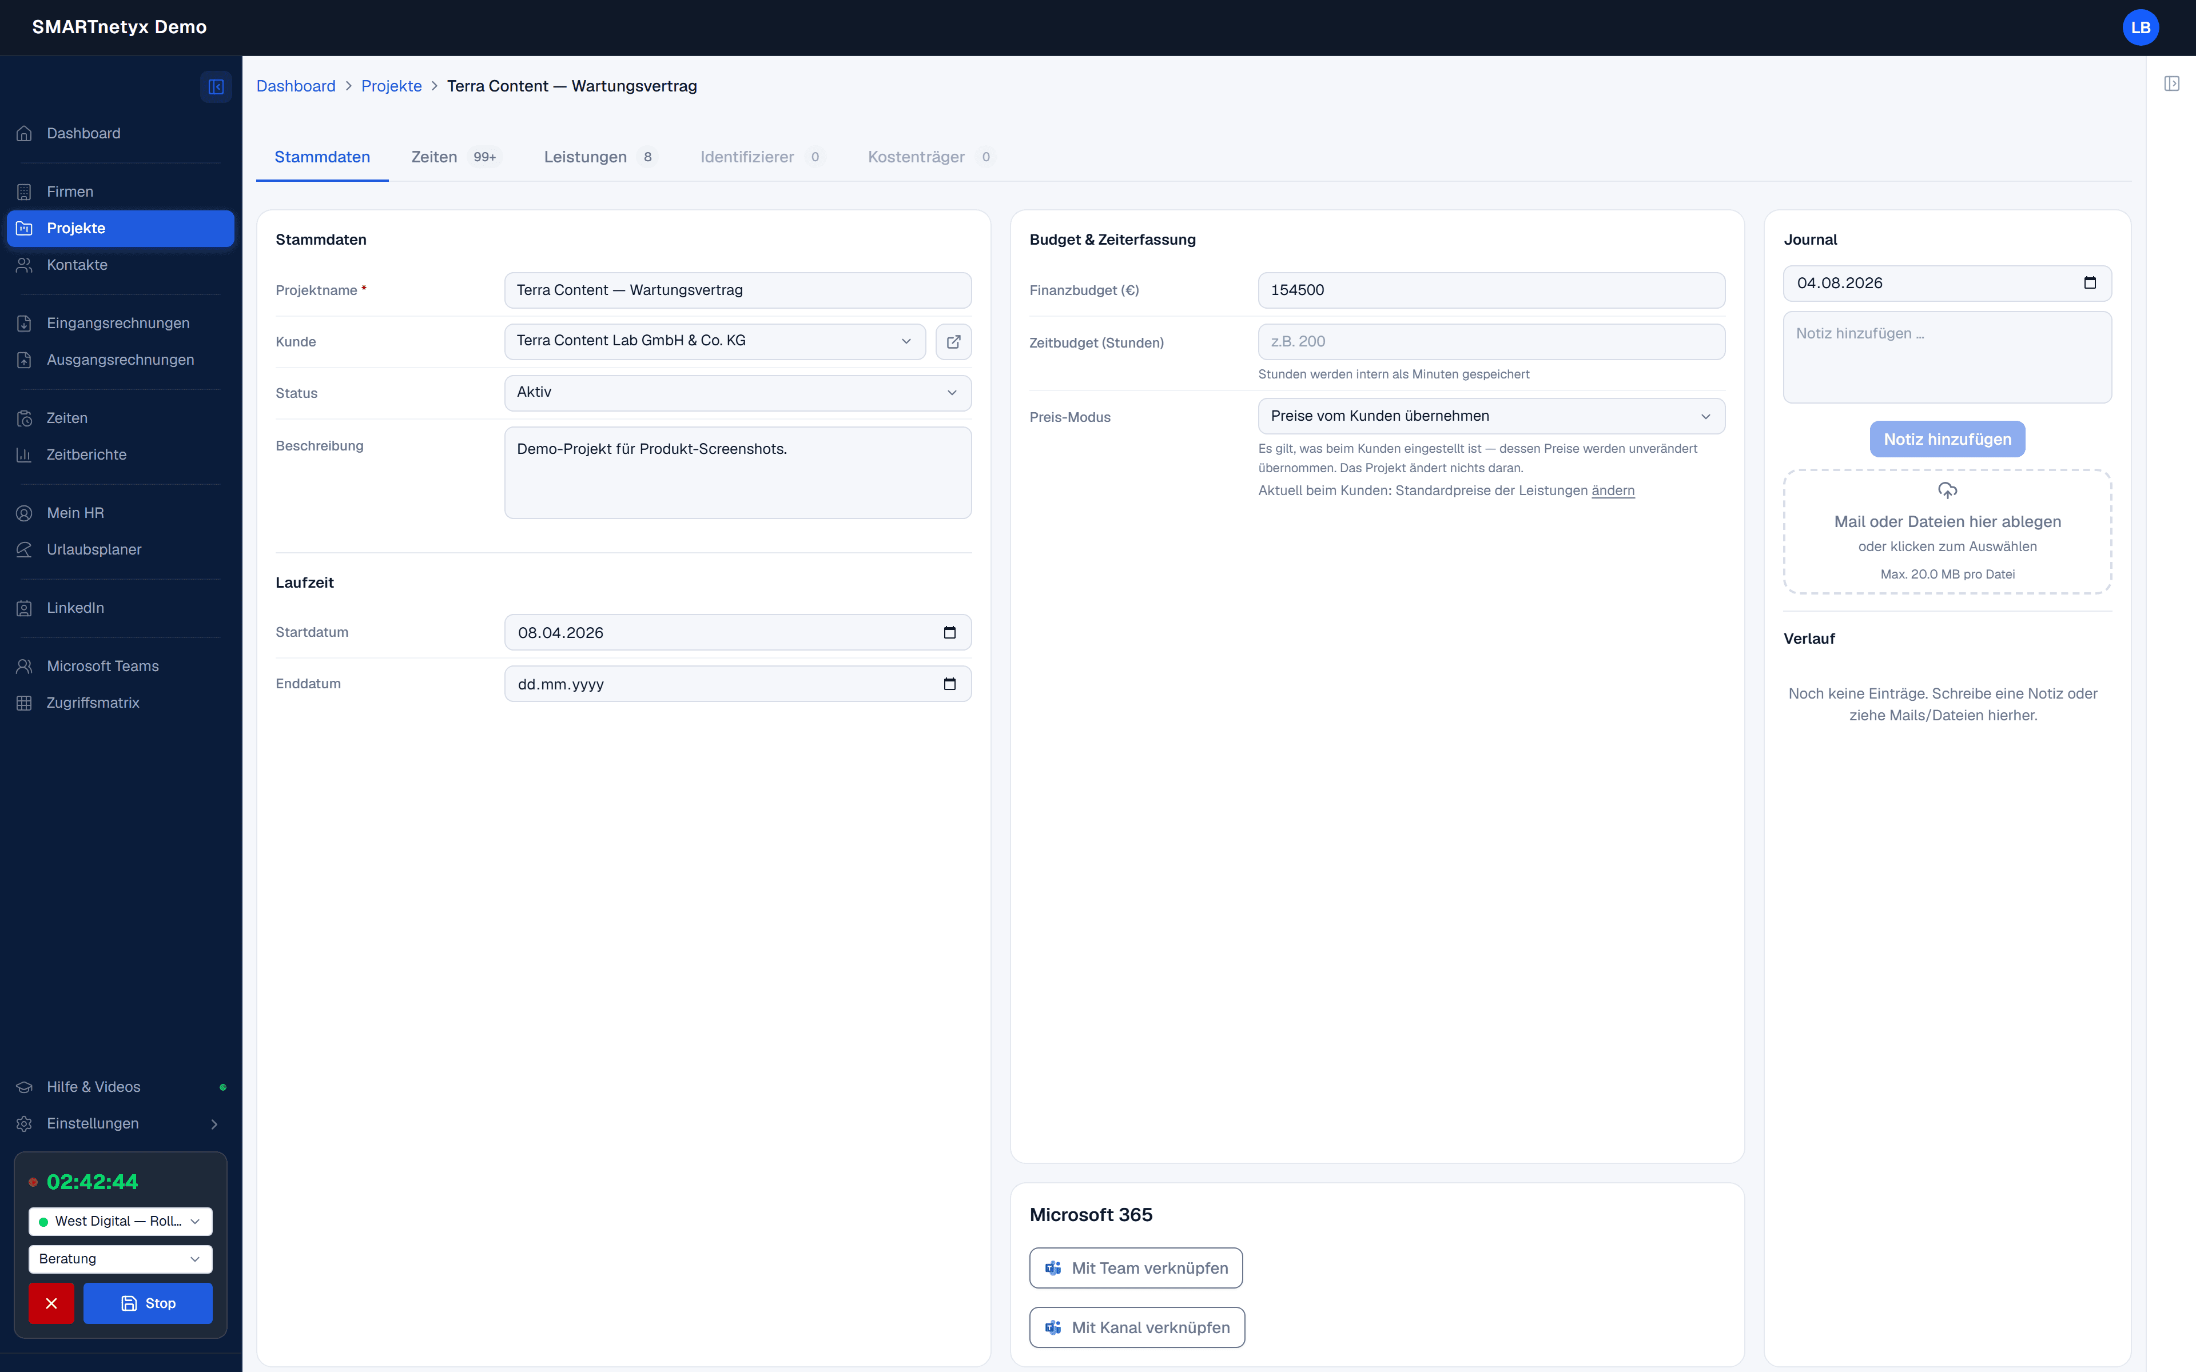Open the Beratung activity dropdown in timer

click(x=120, y=1259)
